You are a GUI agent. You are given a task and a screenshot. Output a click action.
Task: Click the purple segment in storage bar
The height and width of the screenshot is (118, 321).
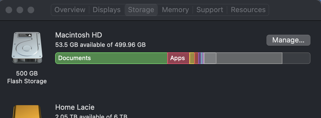click(x=199, y=58)
